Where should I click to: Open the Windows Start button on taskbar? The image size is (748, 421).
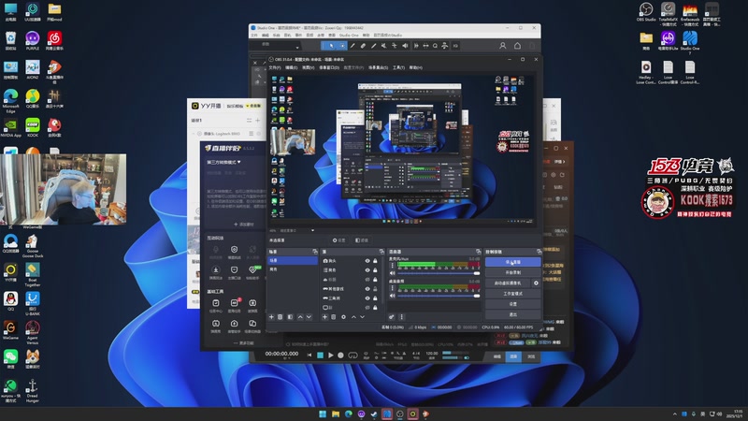(x=323, y=414)
